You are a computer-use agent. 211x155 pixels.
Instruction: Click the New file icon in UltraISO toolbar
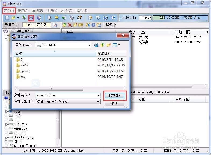click(7, 18)
